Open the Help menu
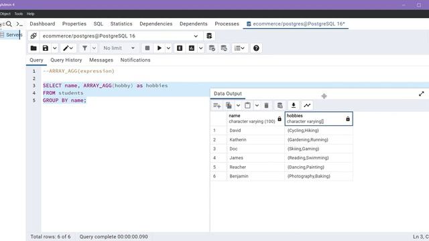429x241 pixels. tap(30, 13)
